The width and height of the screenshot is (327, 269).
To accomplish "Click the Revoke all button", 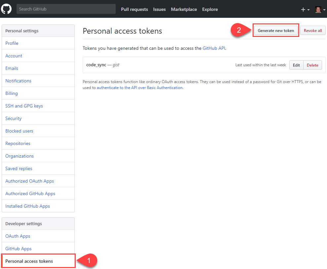I will pyautogui.click(x=313, y=31).
